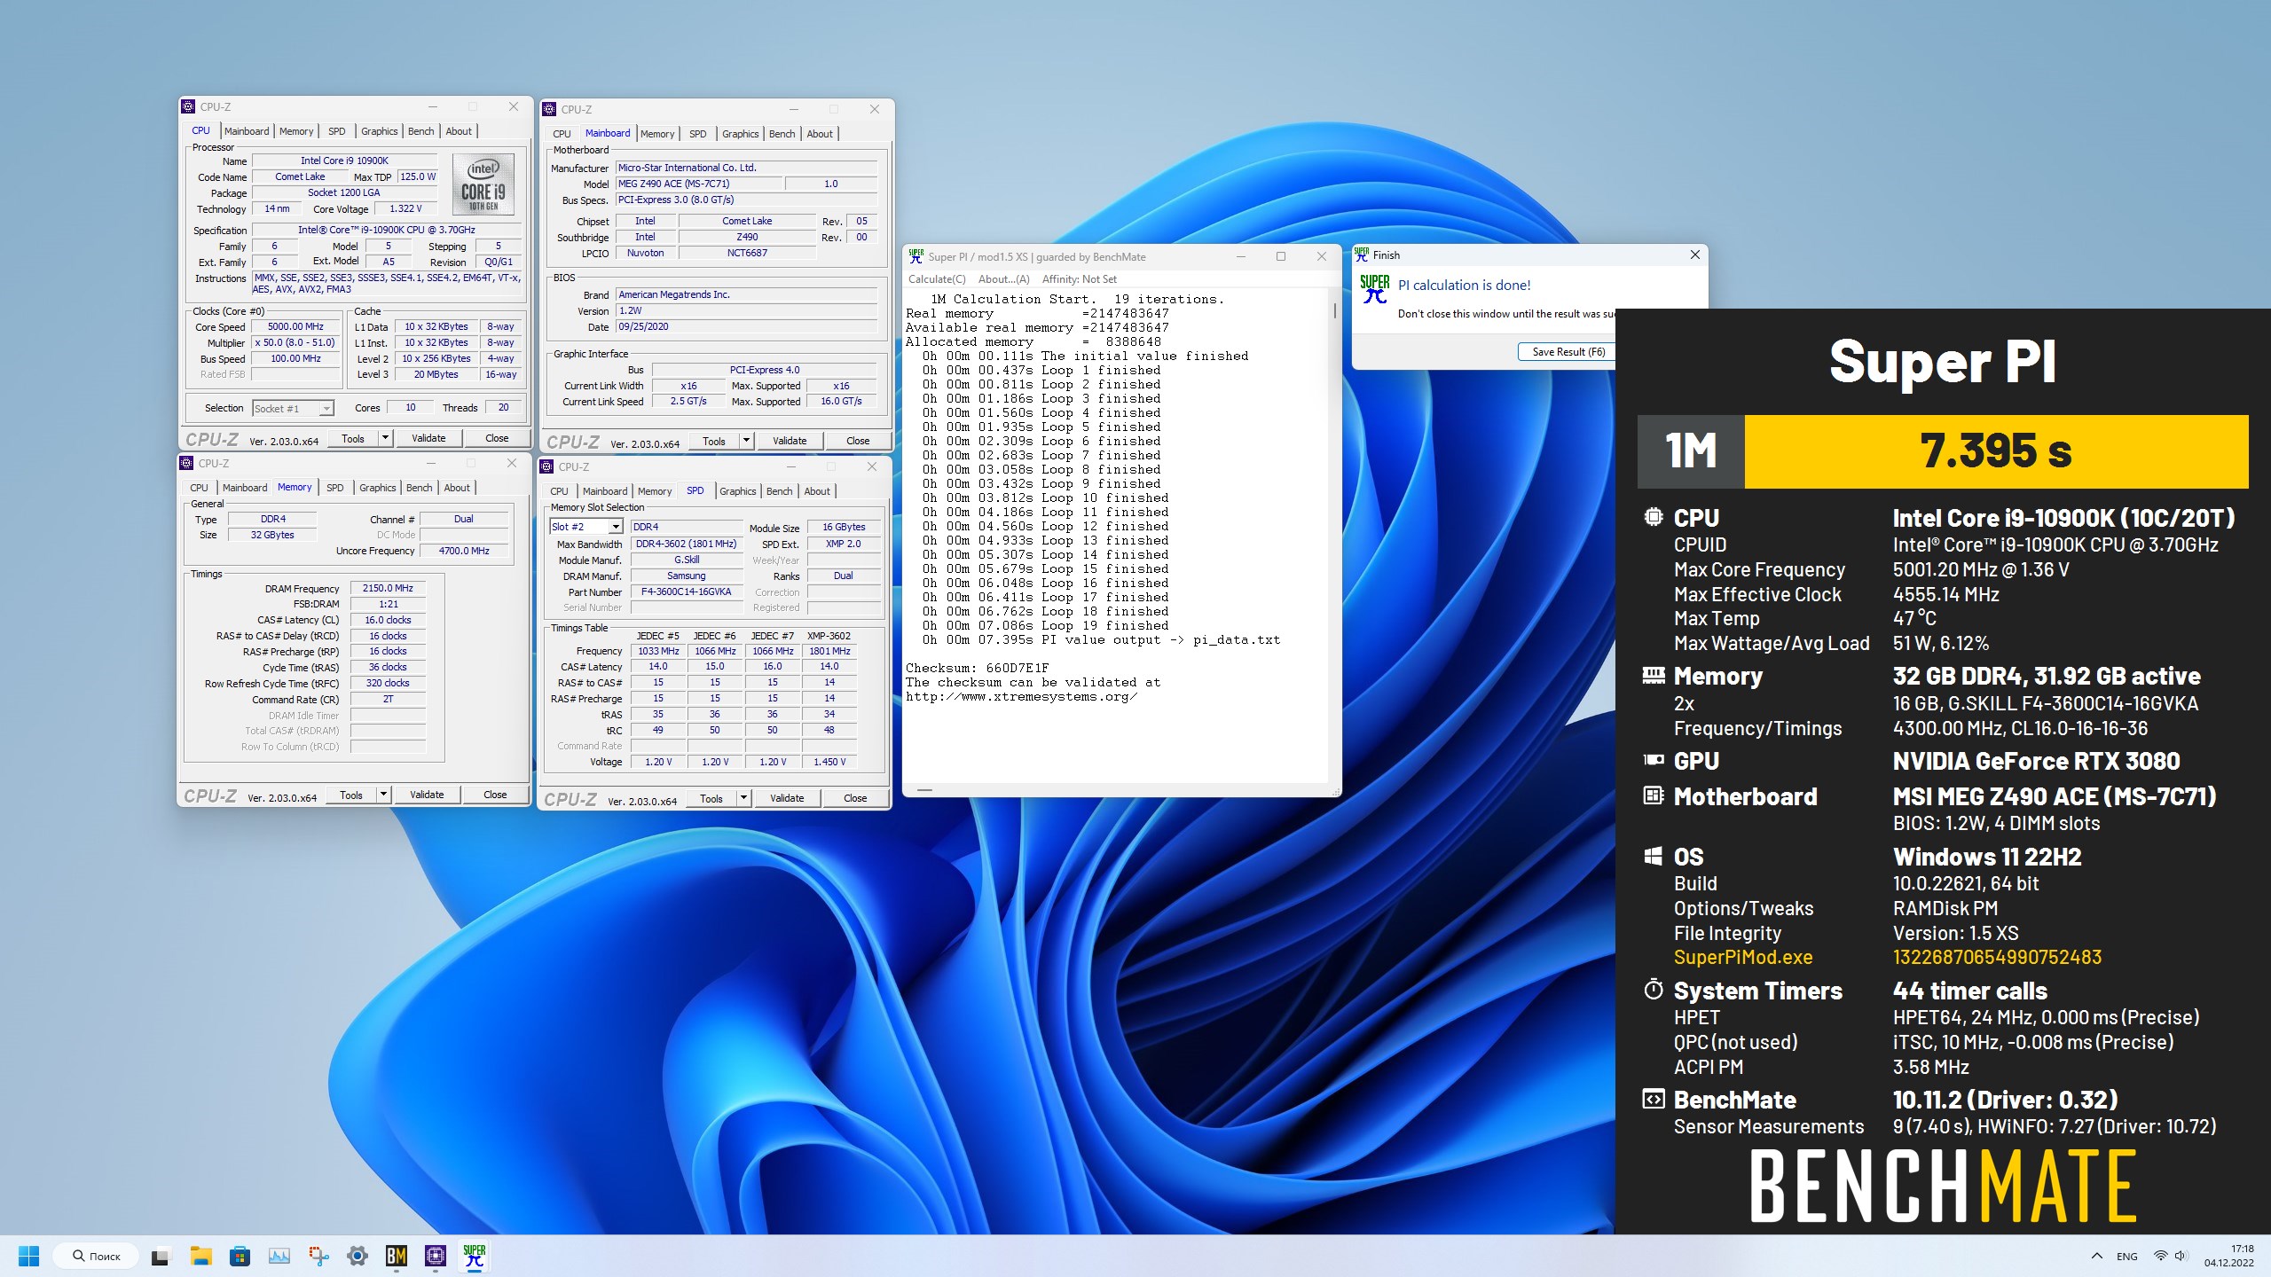Click Validate in CPU-Z Mainboard window
The image size is (2271, 1277).
(x=790, y=441)
